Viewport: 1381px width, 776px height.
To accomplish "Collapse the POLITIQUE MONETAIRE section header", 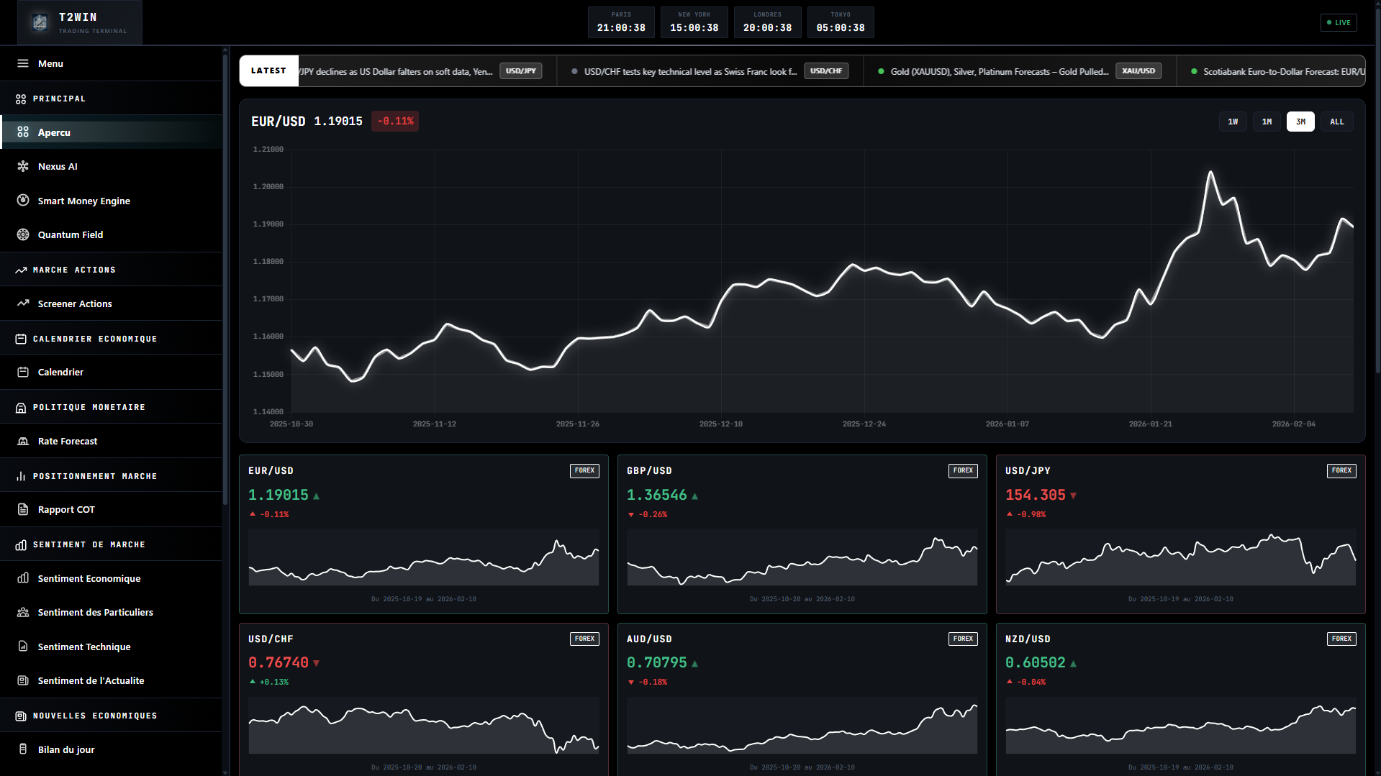I will coord(89,407).
